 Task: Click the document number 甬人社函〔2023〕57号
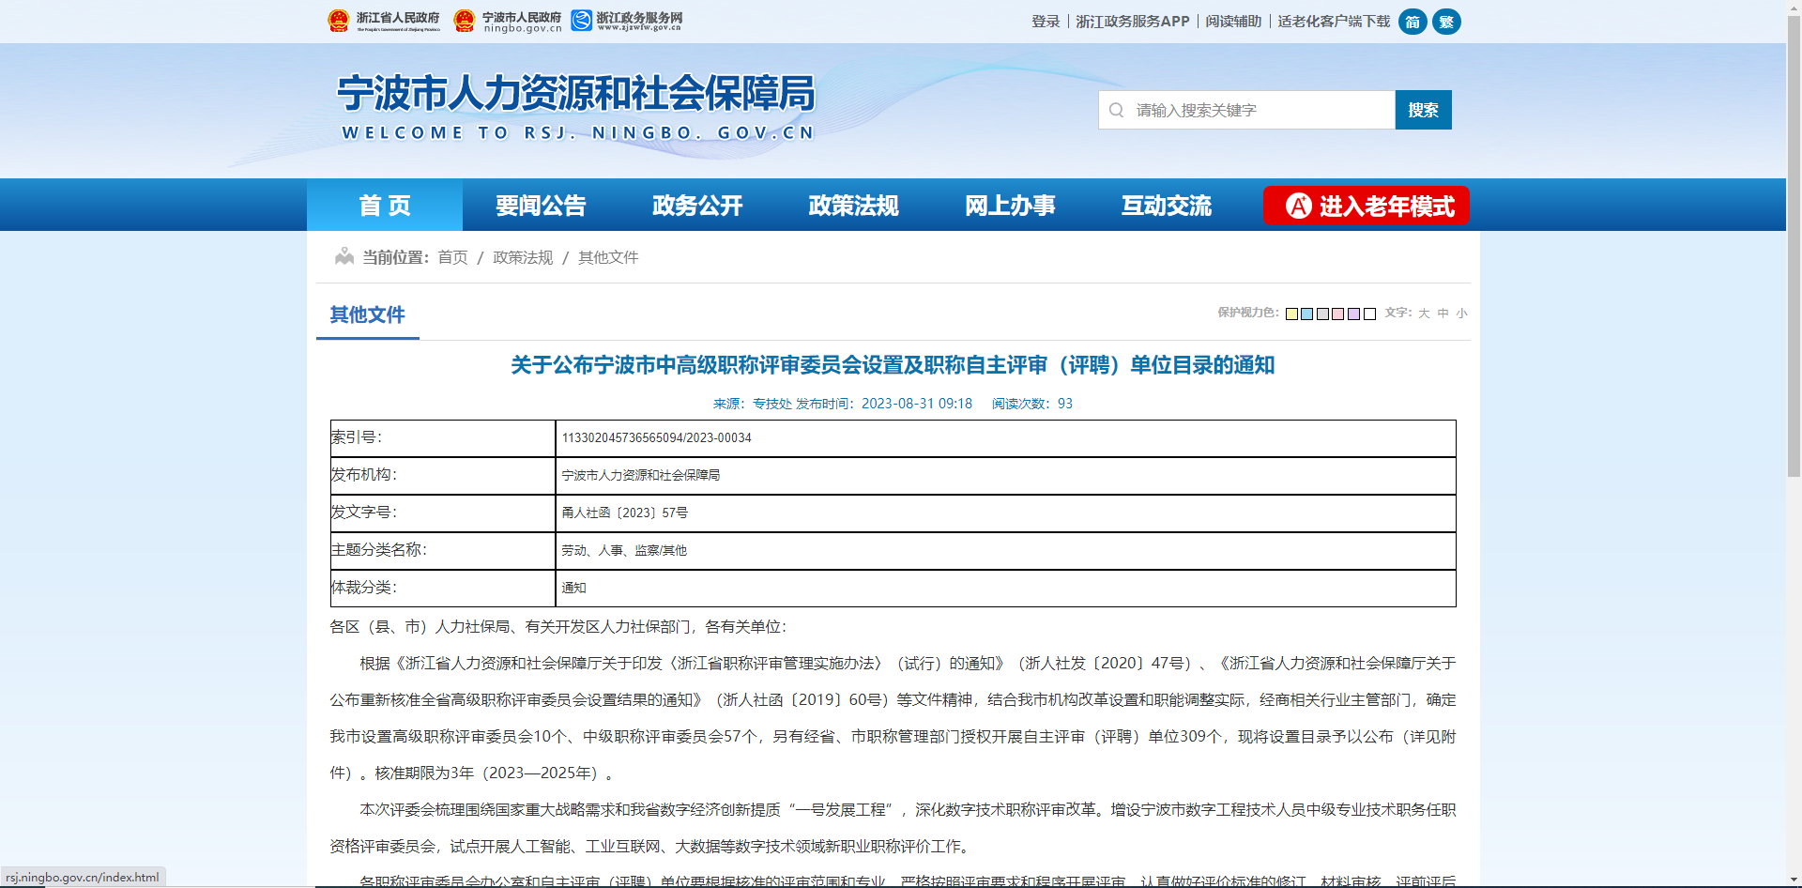(x=624, y=513)
